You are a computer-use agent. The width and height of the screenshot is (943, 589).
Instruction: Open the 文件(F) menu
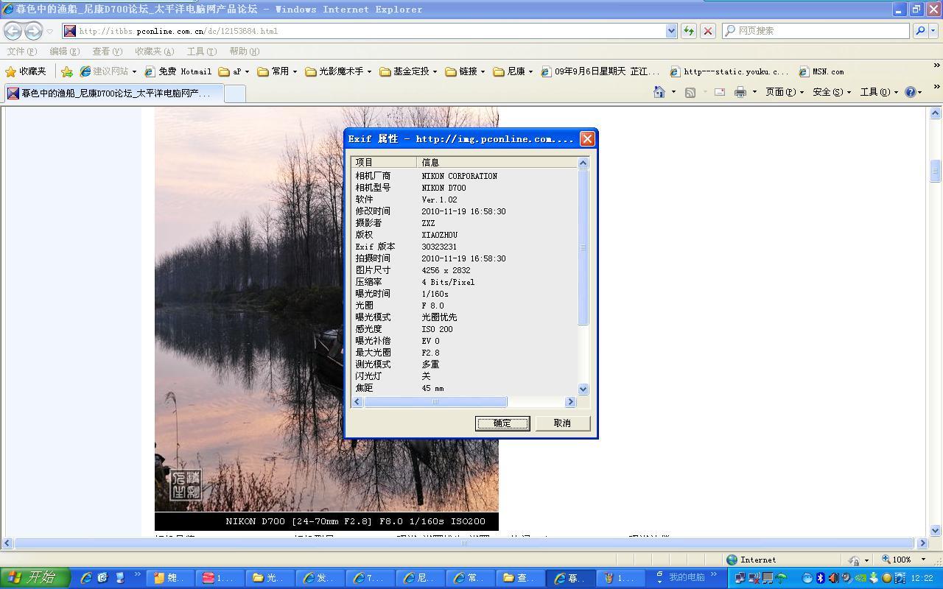pyautogui.click(x=21, y=52)
